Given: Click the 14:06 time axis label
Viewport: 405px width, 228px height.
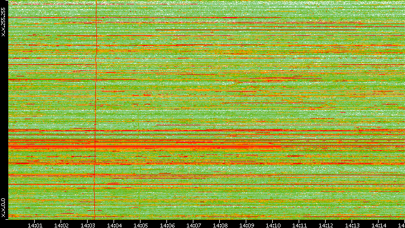Looking at the screenshot, I should 167,225.
